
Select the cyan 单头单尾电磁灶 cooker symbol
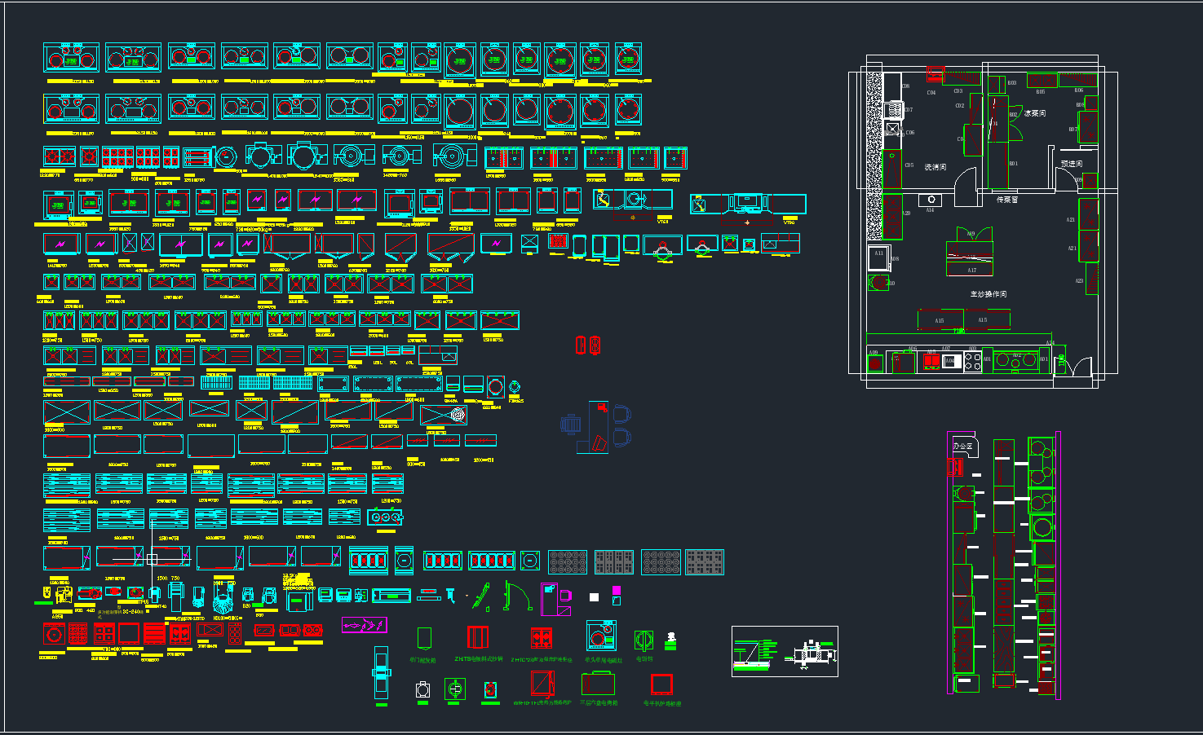602,636
